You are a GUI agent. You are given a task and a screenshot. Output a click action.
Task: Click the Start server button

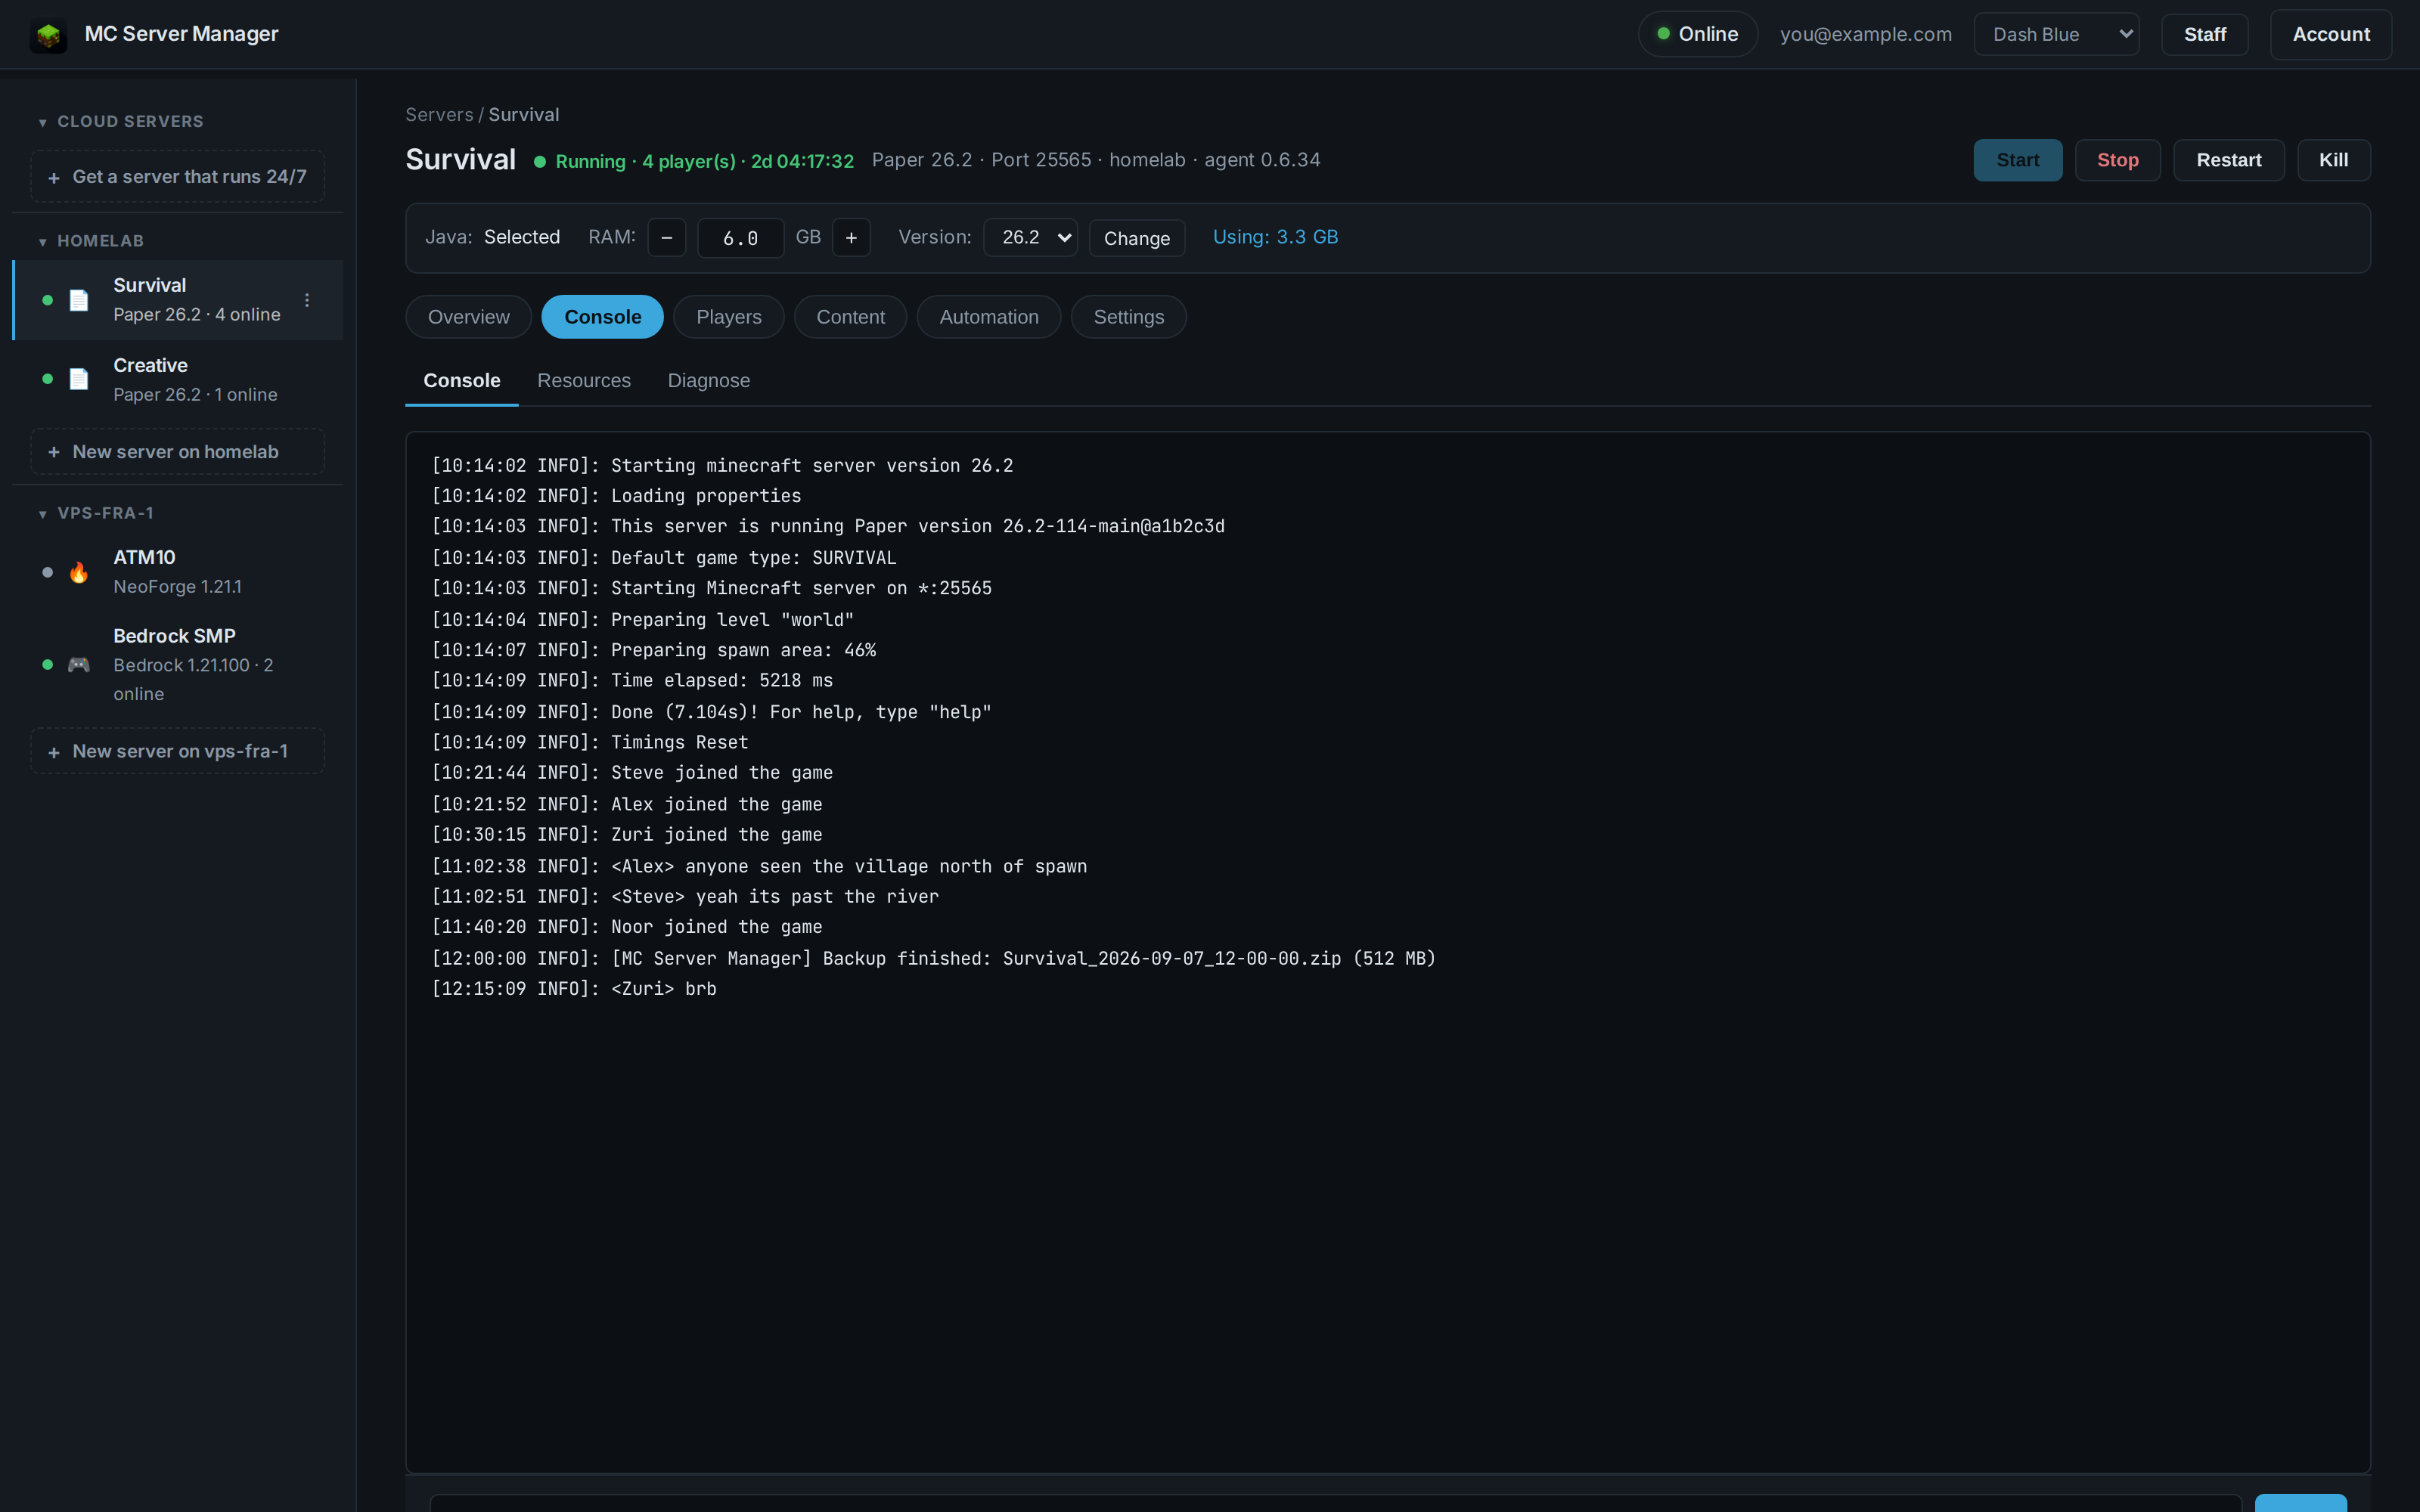pos(2017,160)
